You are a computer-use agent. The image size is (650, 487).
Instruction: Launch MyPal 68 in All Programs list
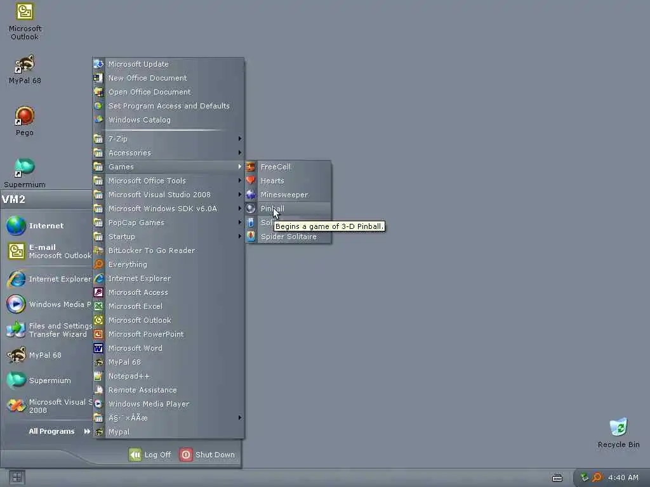click(x=168, y=362)
